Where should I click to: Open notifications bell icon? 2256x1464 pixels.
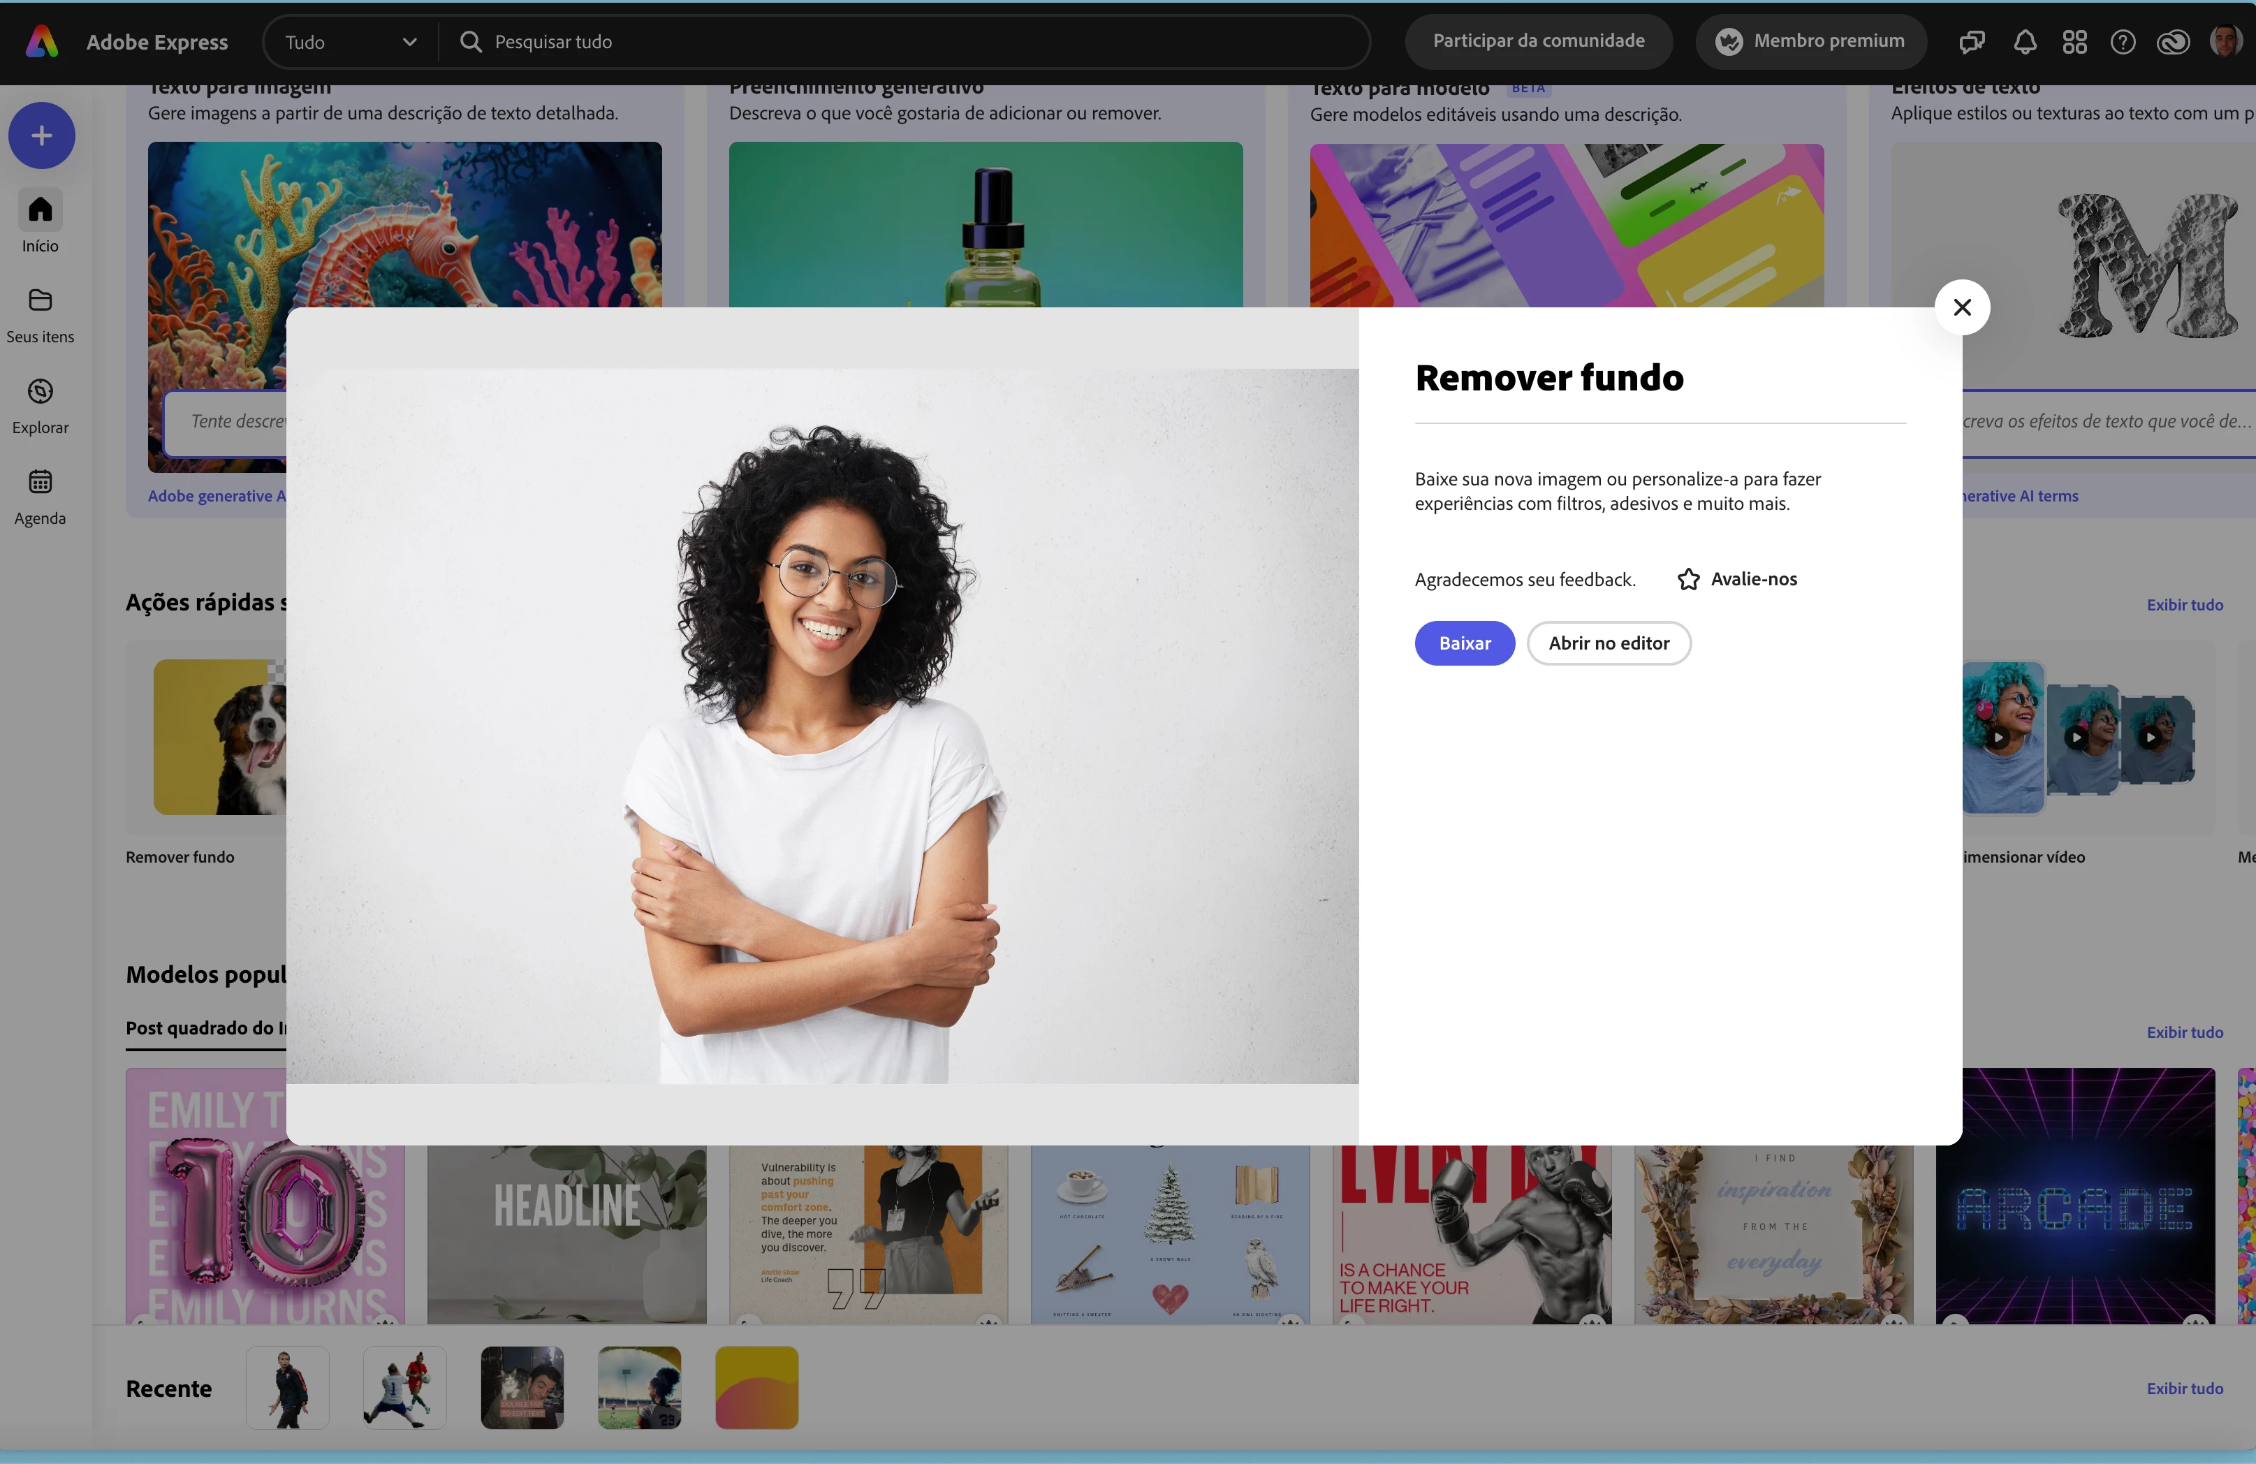tap(2025, 42)
